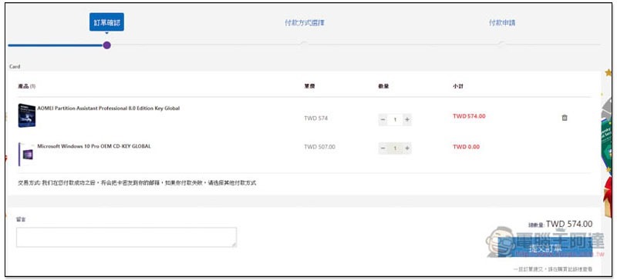The image size is (617, 280).
Task: Click the 小計 column header
Action: [457, 86]
